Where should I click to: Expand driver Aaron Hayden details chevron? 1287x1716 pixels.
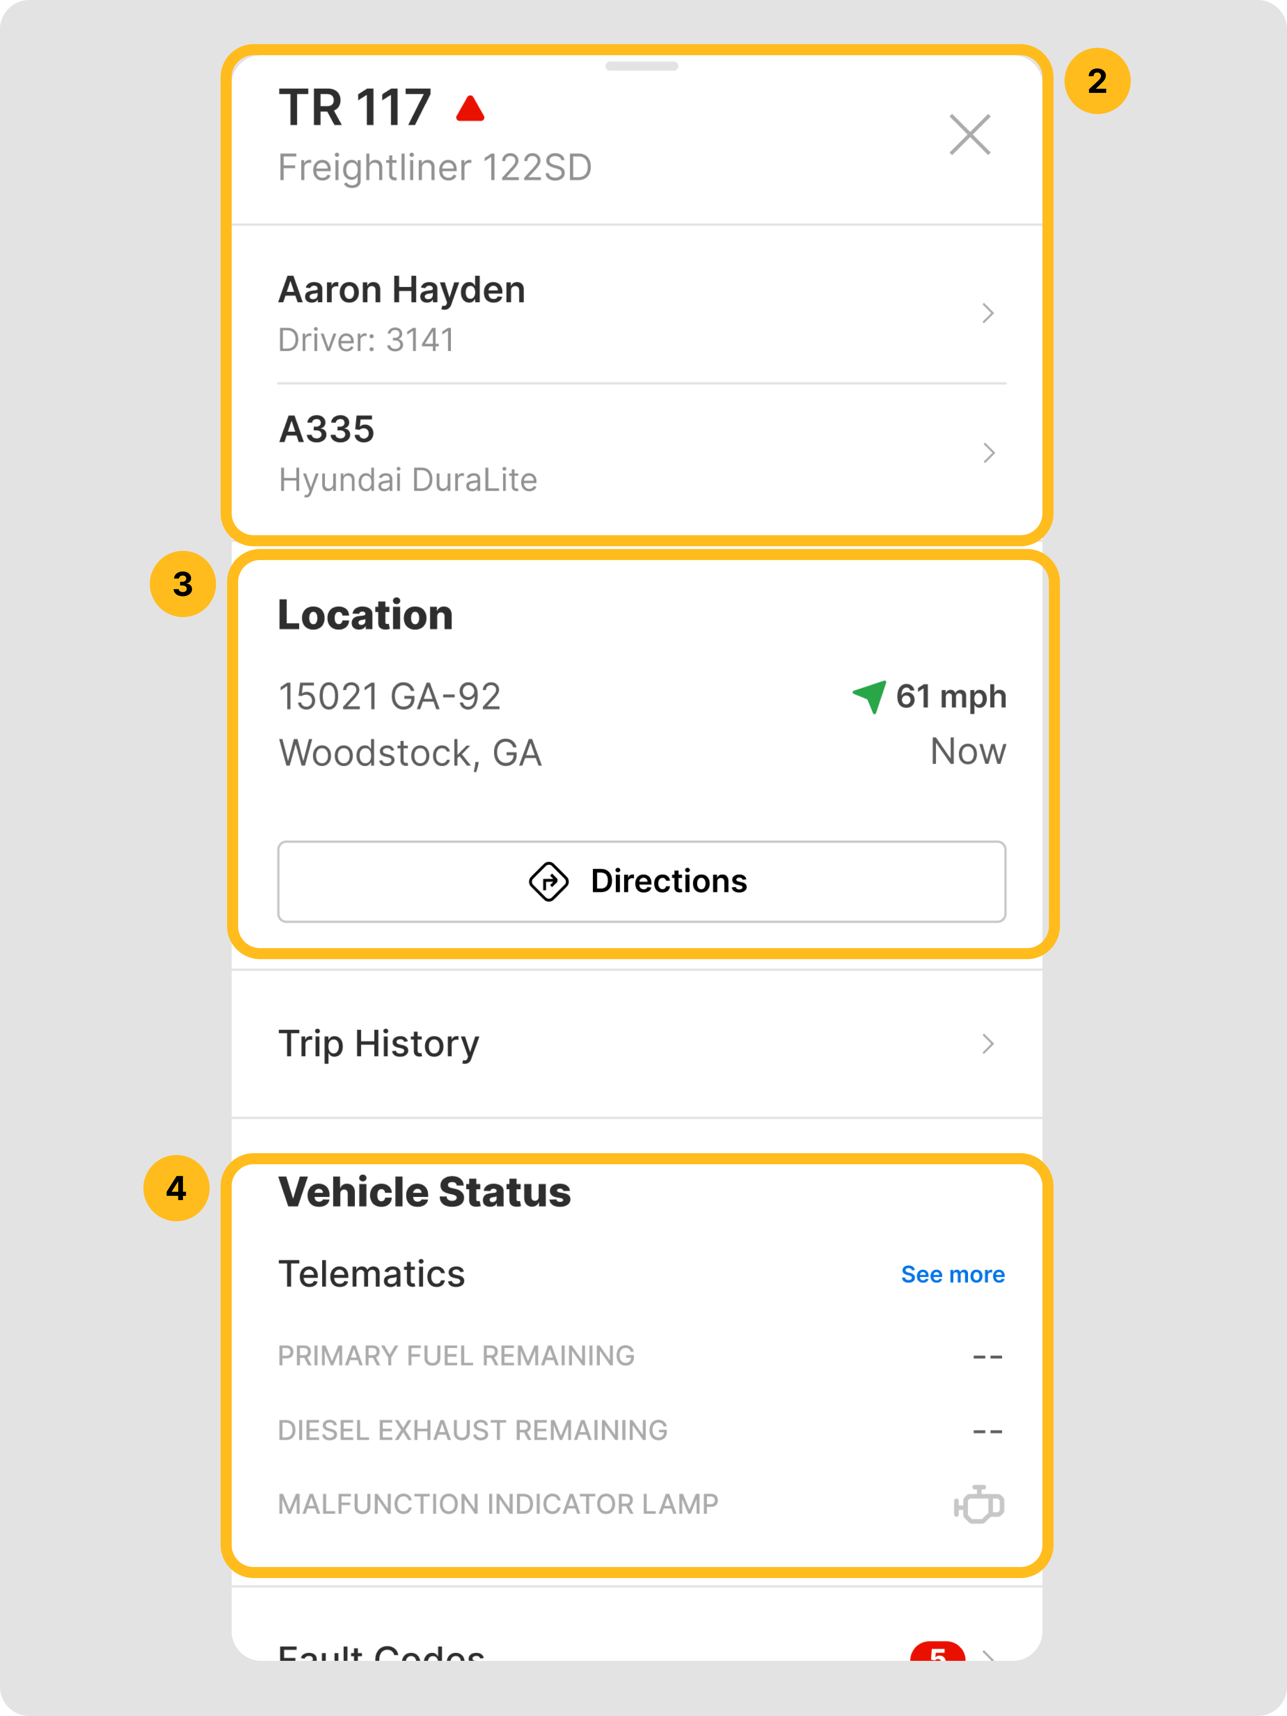pyautogui.click(x=988, y=314)
